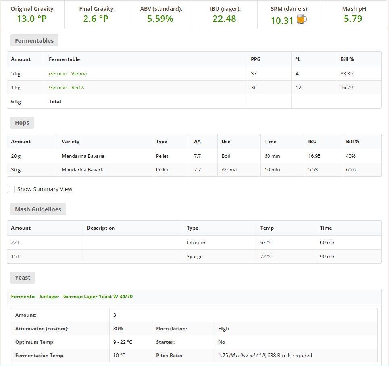The width and height of the screenshot is (389, 366).
Task: Click the Yeast section header
Action: pyautogui.click(x=23, y=278)
